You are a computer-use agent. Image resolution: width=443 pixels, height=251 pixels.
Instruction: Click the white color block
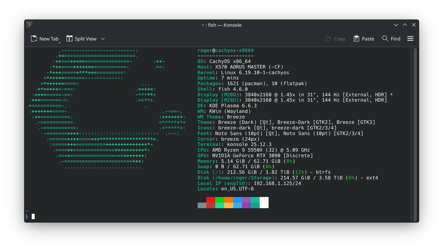point(264,202)
